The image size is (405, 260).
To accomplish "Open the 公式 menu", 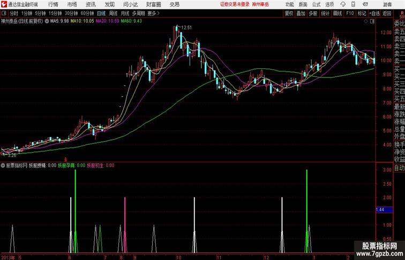I will (x=316, y=4).
